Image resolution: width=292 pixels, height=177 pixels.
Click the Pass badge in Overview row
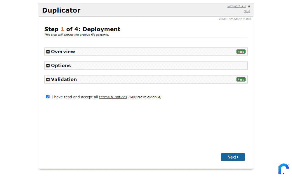coord(241,52)
